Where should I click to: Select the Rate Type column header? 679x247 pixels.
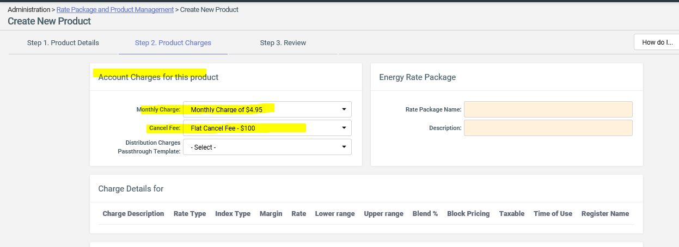(x=189, y=214)
